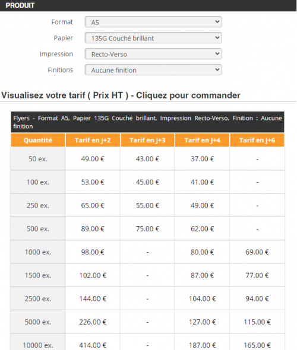Click the Tarif en J+6 column header

257,140
